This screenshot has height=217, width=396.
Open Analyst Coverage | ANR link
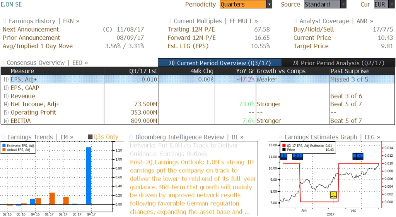click(336, 21)
